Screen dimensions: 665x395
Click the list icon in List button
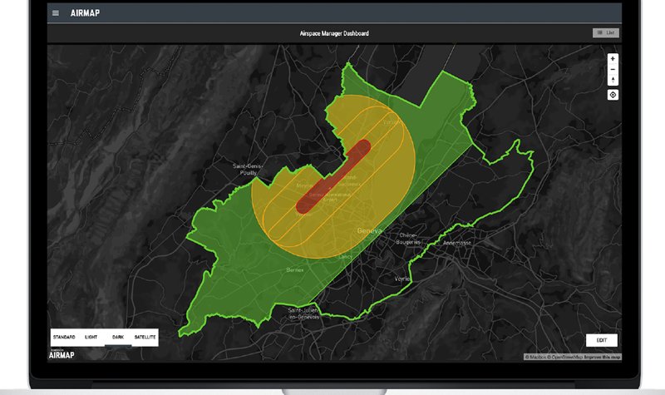pyautogui.click(x=599, y=33)
